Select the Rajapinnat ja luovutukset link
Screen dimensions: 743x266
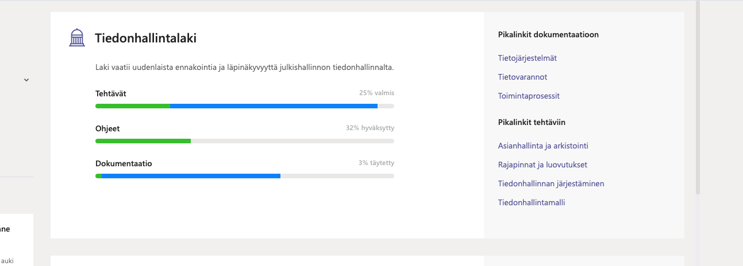542,165
